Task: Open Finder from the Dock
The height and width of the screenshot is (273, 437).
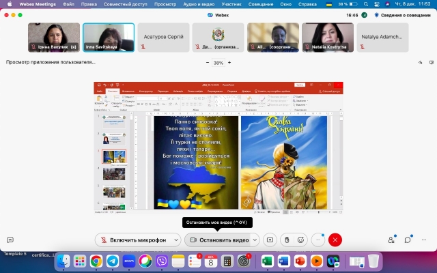Action: tap(64, 261)
